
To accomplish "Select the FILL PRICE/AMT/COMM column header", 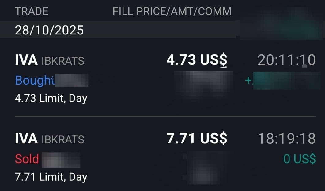I will click(x=172, y=11).
